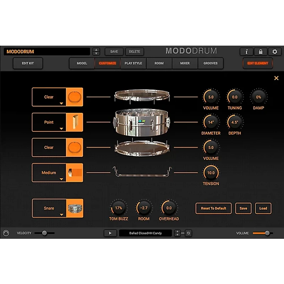Switch to the Mixer tab
Image resolution: width=284 pixels, height=284 pixels.
185,64
